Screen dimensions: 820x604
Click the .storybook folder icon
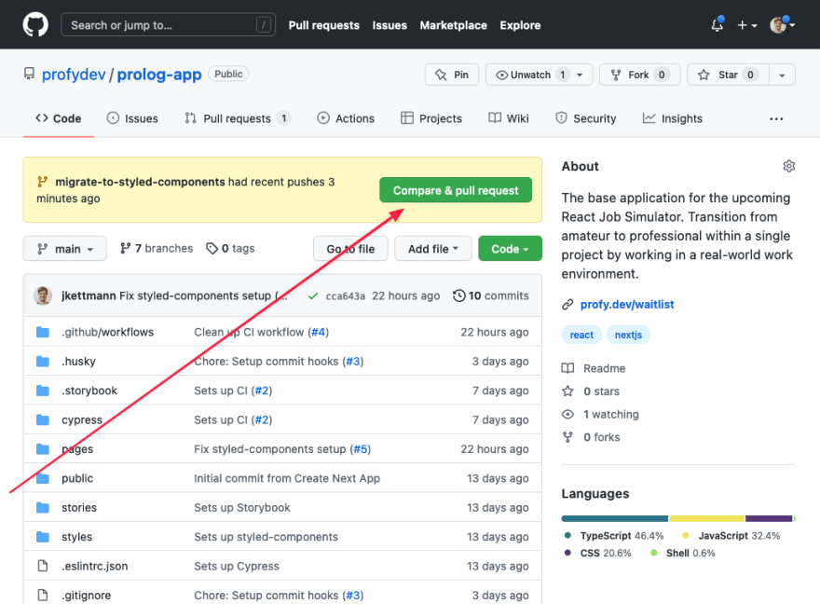[x=43, y=391]
